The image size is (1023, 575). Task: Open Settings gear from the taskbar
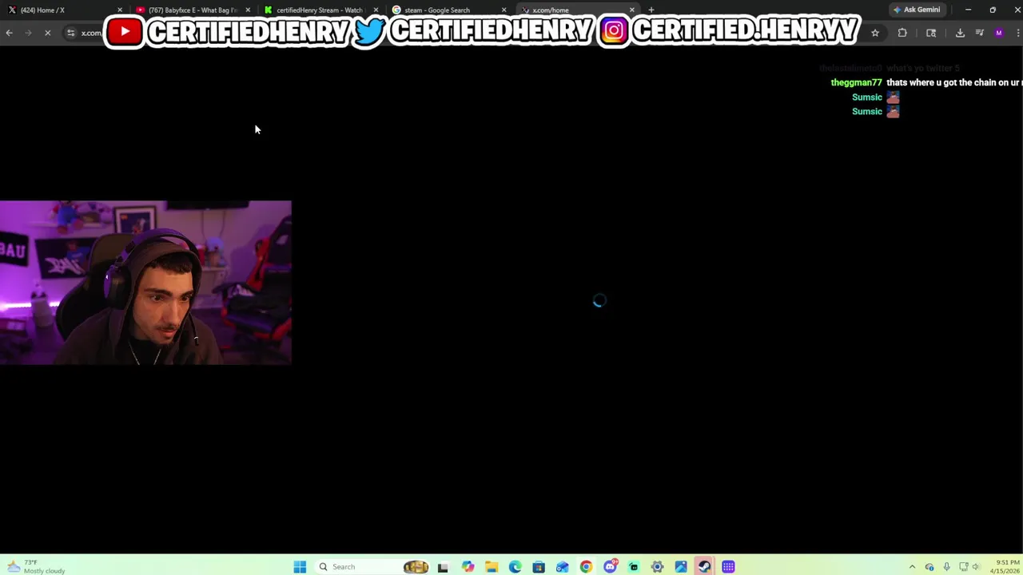tap(657, 567)
